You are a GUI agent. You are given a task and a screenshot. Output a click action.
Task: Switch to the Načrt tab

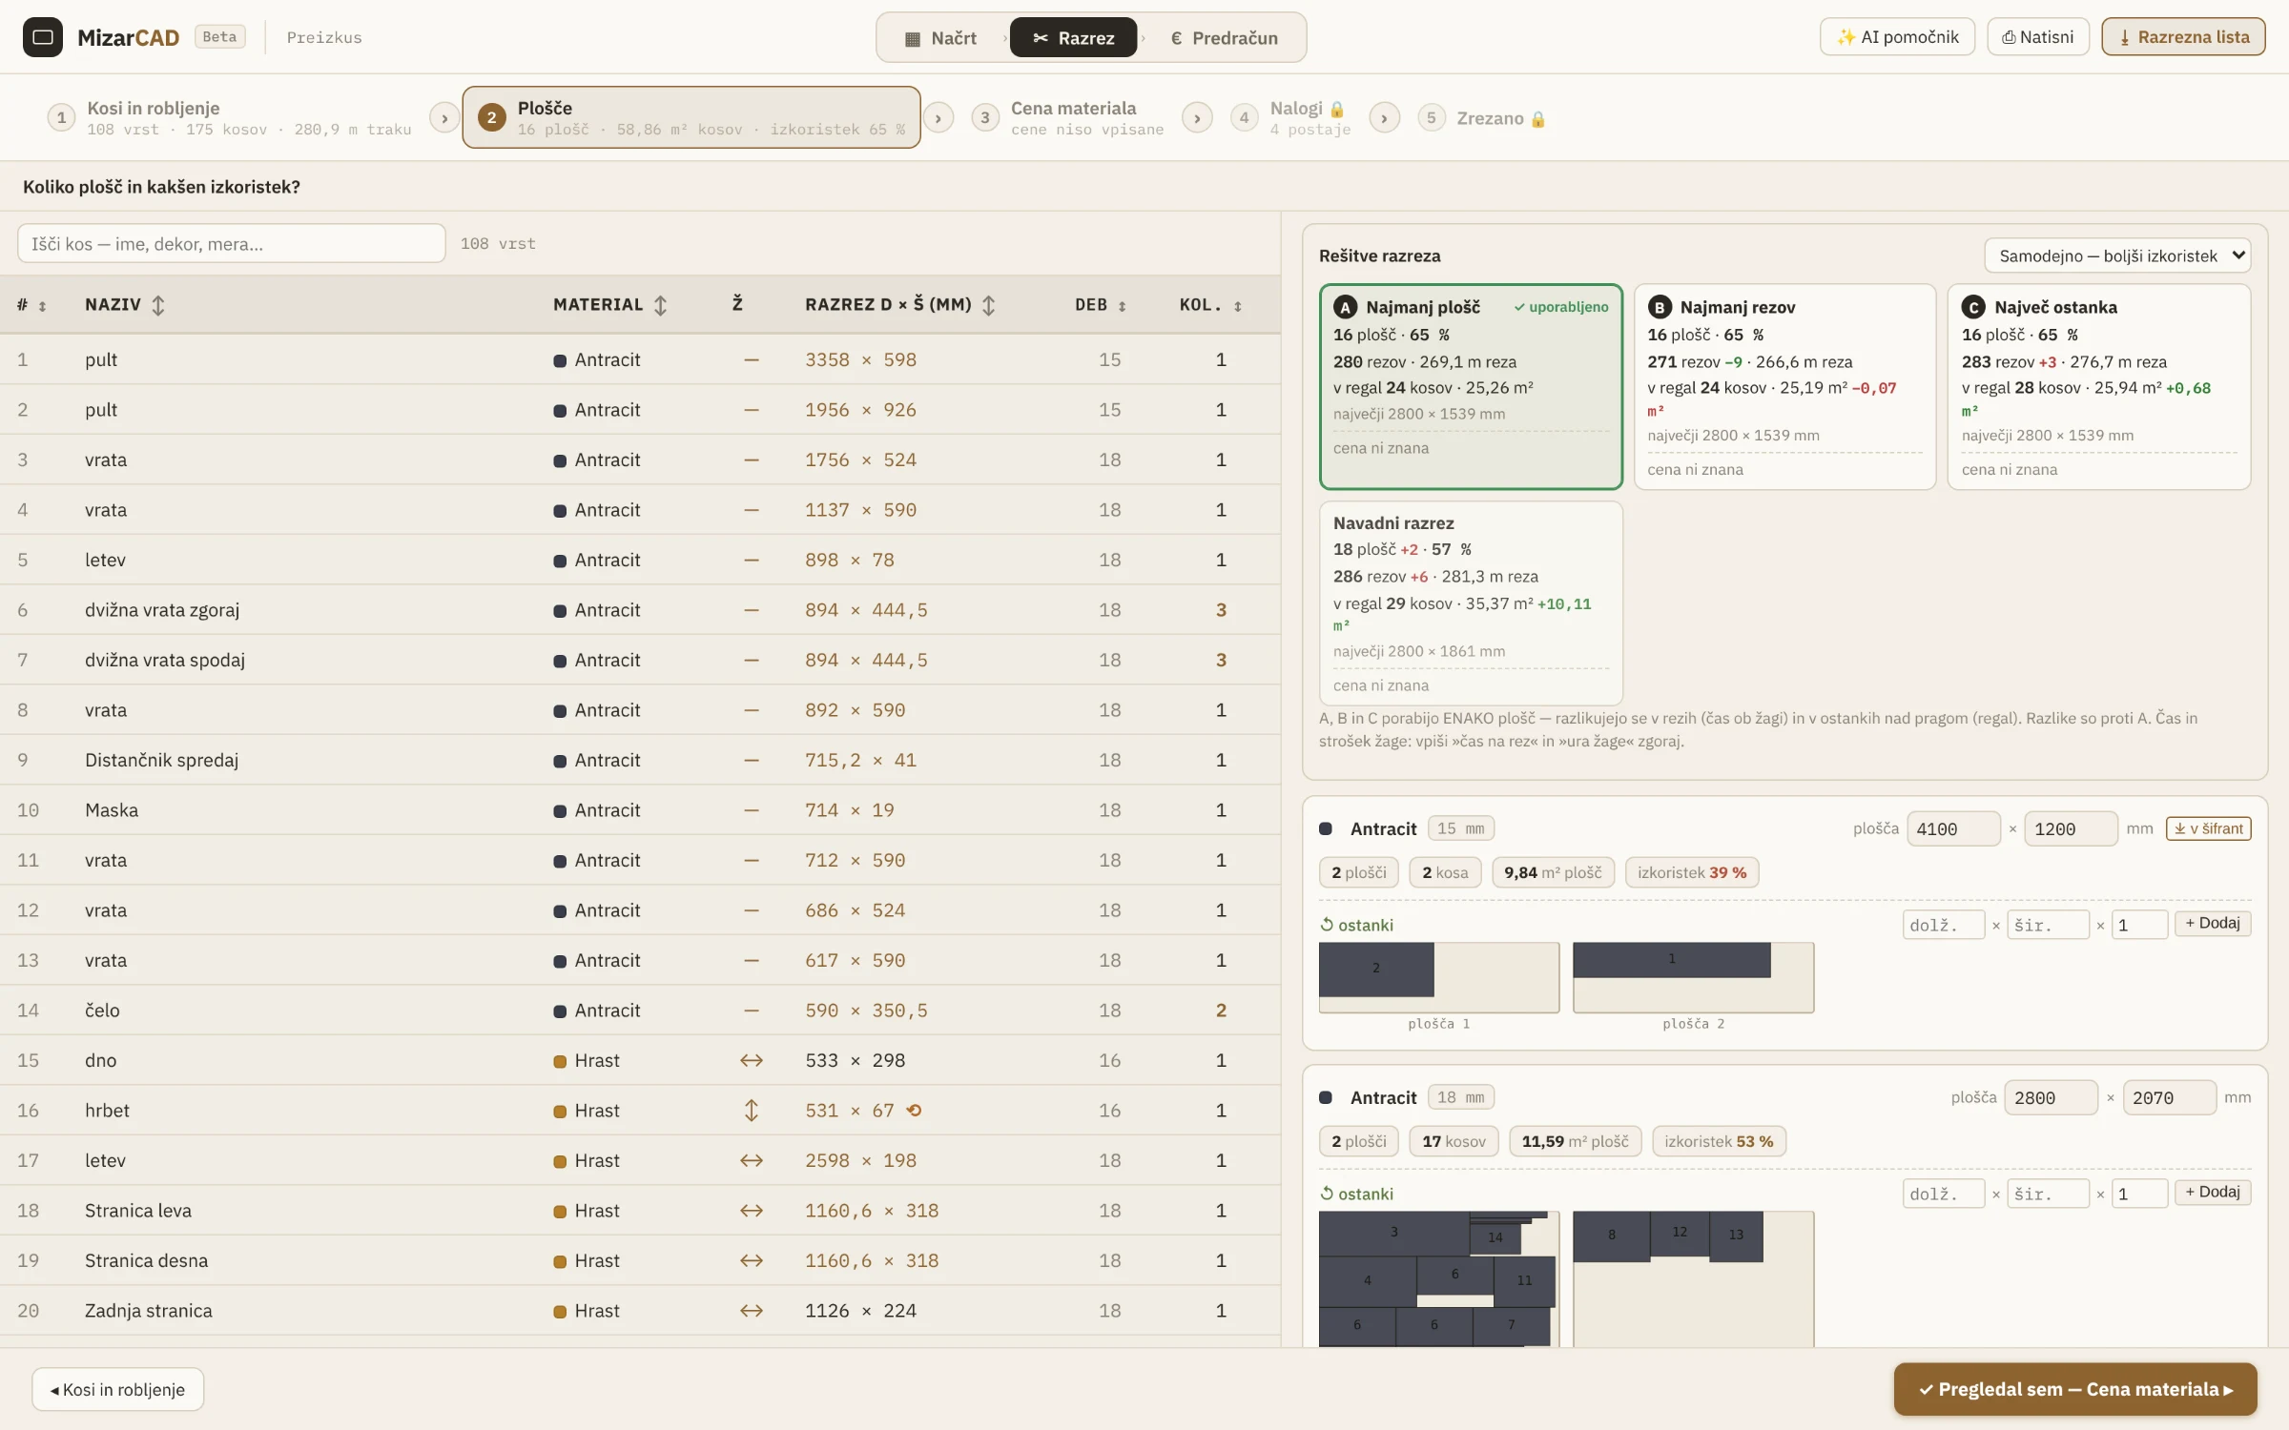[940, 38]
